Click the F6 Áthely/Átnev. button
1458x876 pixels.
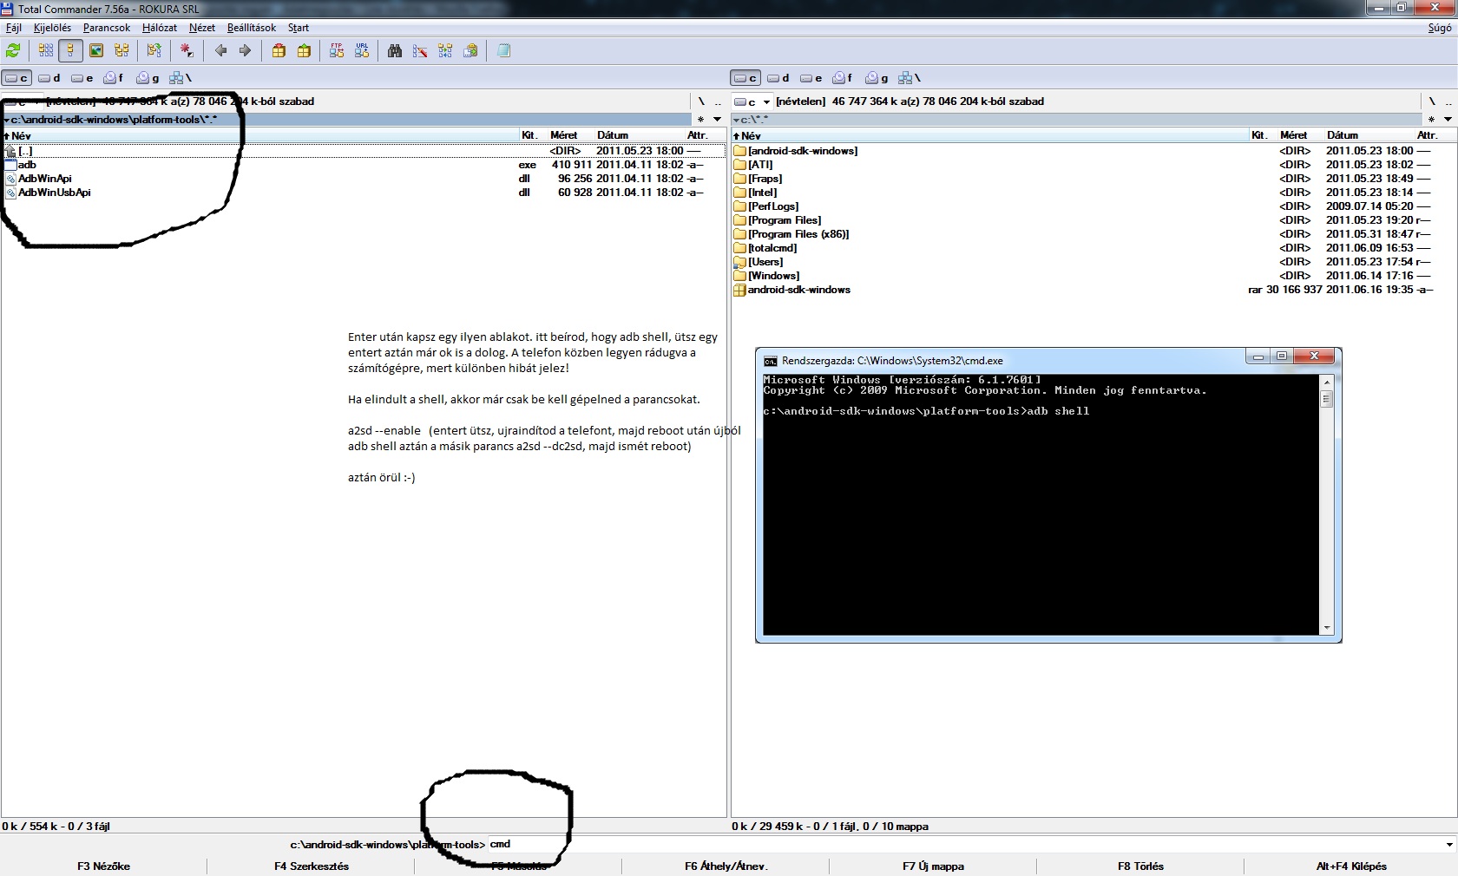tap(726, 866)
